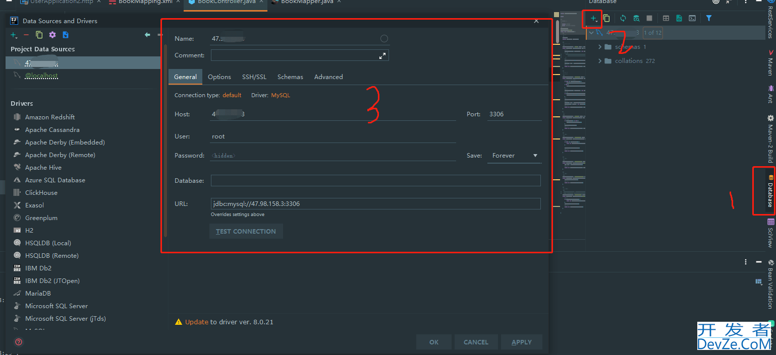The image size is (776, 355).
Task: Click the color circle next to the Name field
Action: point(384,39)
